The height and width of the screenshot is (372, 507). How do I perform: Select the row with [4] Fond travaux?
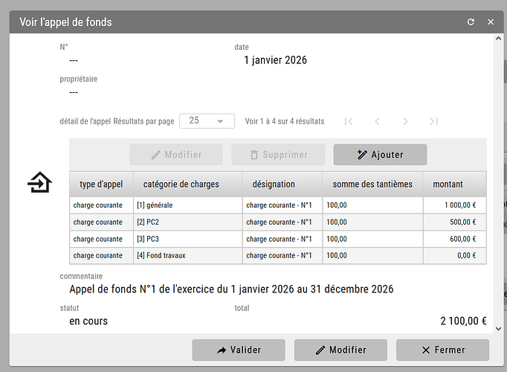(278, 255)
